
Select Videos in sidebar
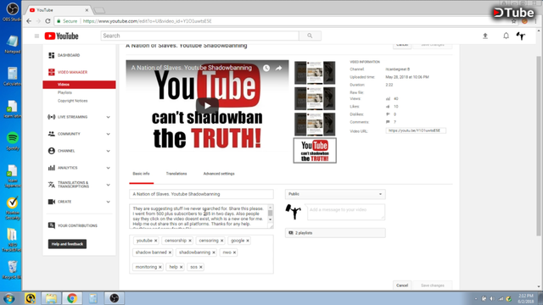pos(79,85)
